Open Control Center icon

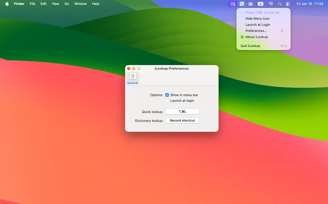coord(288,4)
